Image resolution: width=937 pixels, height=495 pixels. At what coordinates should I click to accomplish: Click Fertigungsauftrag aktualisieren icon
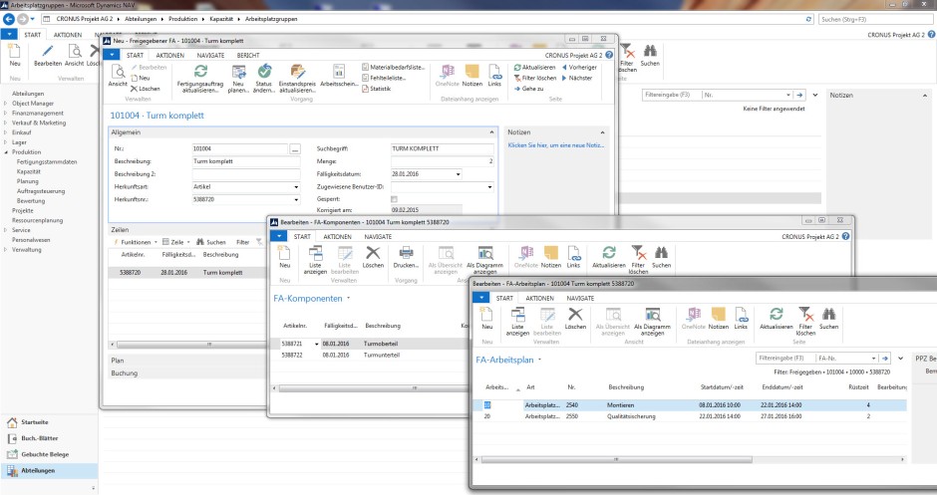[x=200, y=72]
